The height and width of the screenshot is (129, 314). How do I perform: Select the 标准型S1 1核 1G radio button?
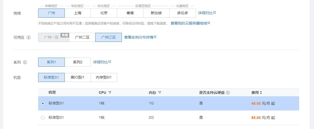click(x=43, y=103)
